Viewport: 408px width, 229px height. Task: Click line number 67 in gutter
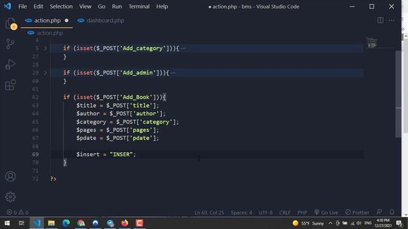[x=36, y=138]
